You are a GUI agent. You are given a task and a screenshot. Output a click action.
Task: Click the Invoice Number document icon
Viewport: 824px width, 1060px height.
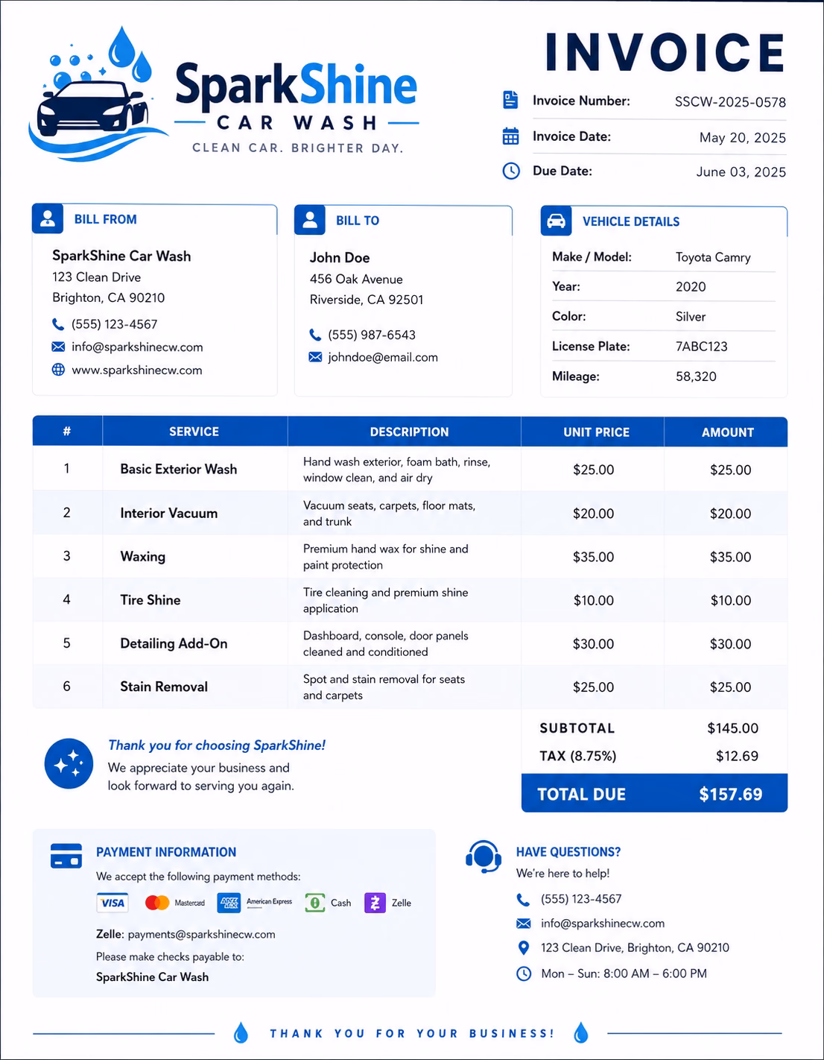510,100
